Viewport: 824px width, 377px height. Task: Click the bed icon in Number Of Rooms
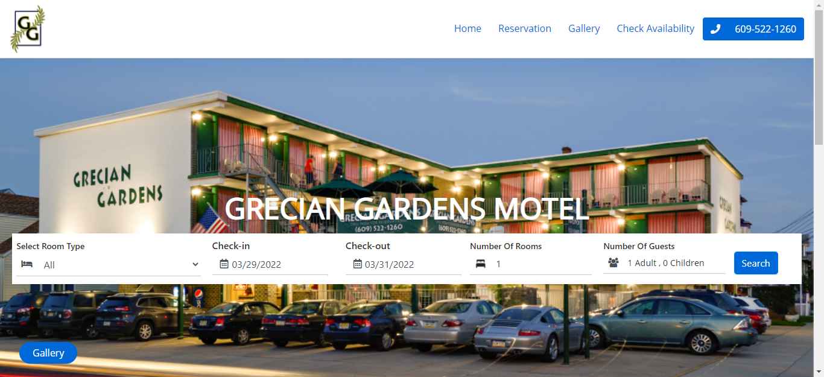481,264
